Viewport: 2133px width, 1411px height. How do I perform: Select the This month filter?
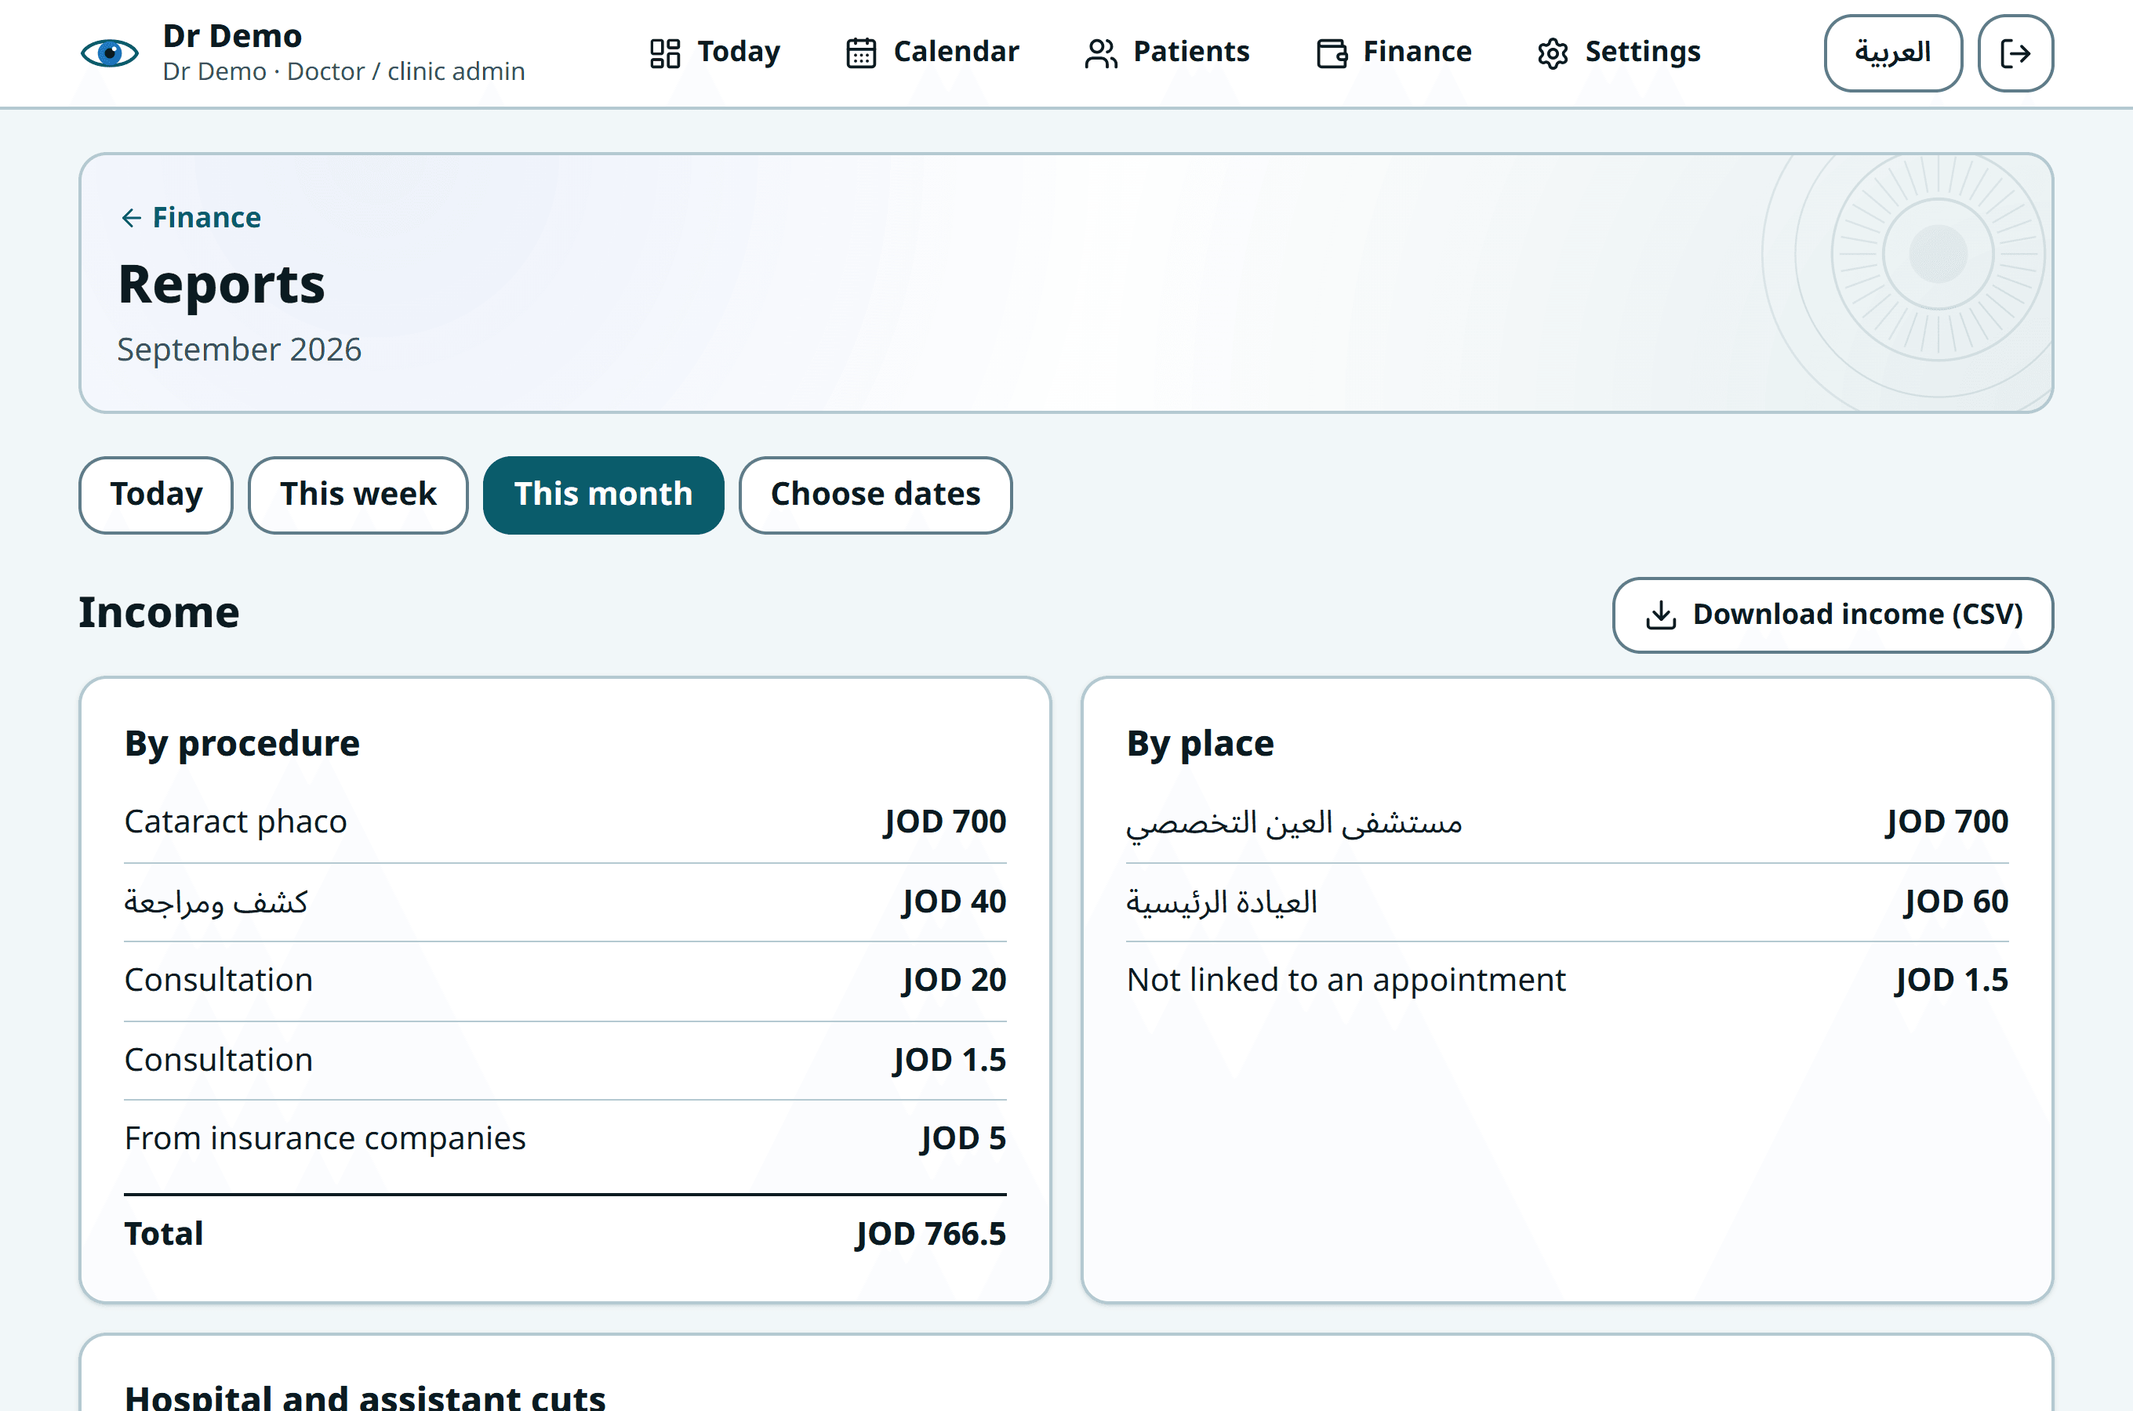[x=604, y=495]
